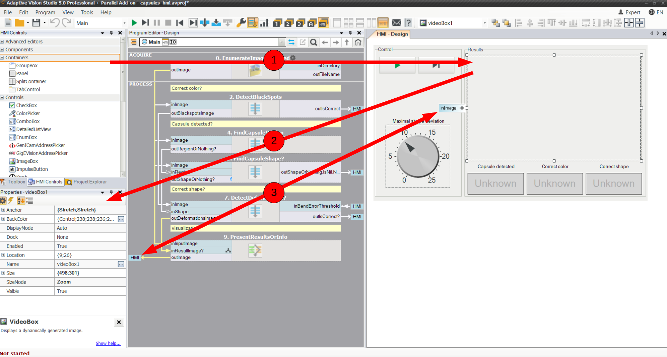
Task: Click the Step Over blue tray arrow icon
Action: 216,23
